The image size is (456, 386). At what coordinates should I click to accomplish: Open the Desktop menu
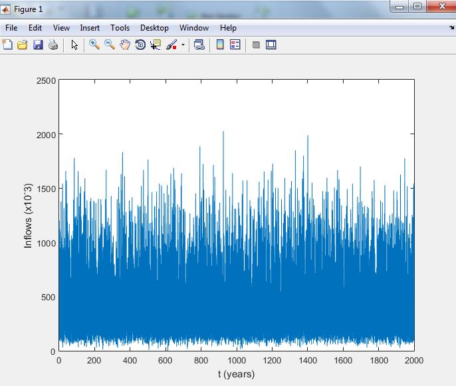pos(154,28)
